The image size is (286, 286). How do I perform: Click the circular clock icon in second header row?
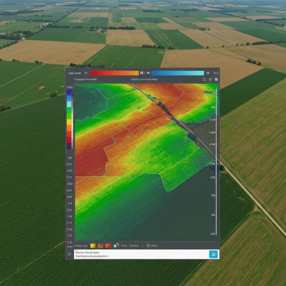[x=204, y=79]
